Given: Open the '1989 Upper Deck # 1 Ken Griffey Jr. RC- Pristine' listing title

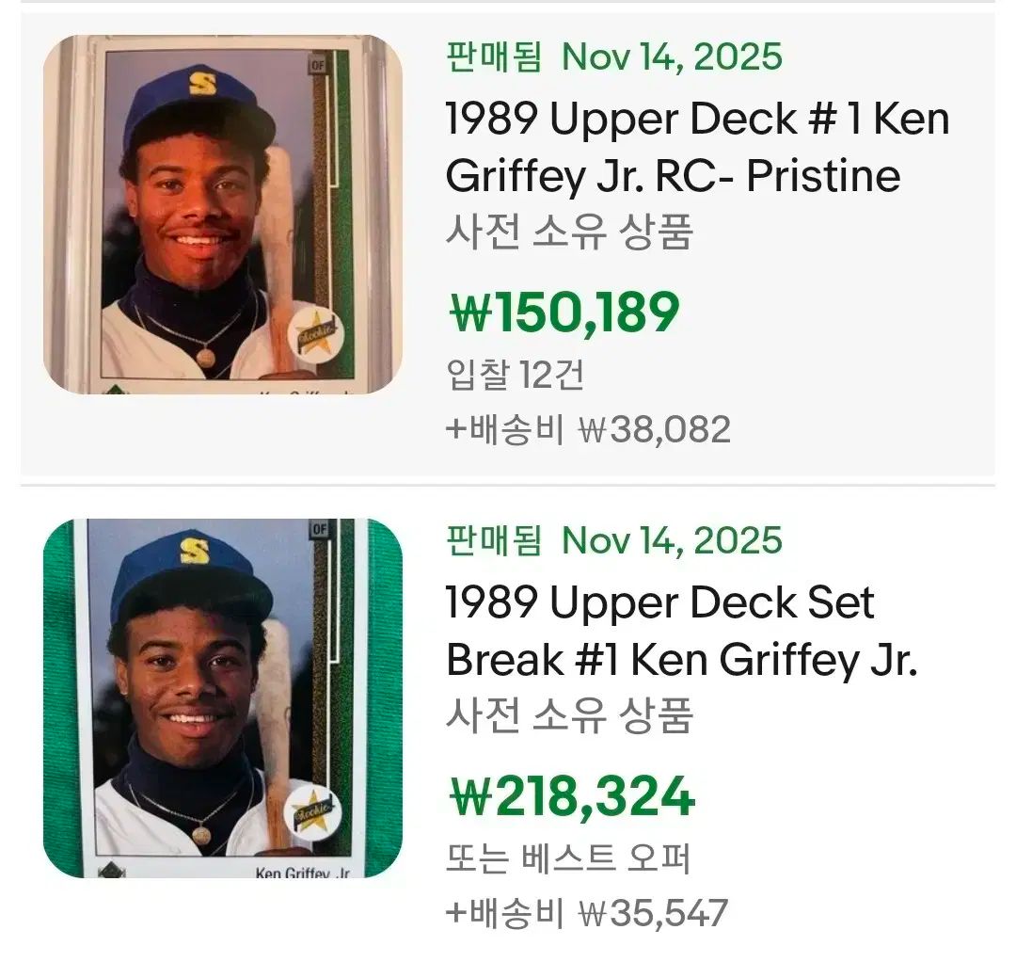Looking at the screenshot, I should 697,148.
